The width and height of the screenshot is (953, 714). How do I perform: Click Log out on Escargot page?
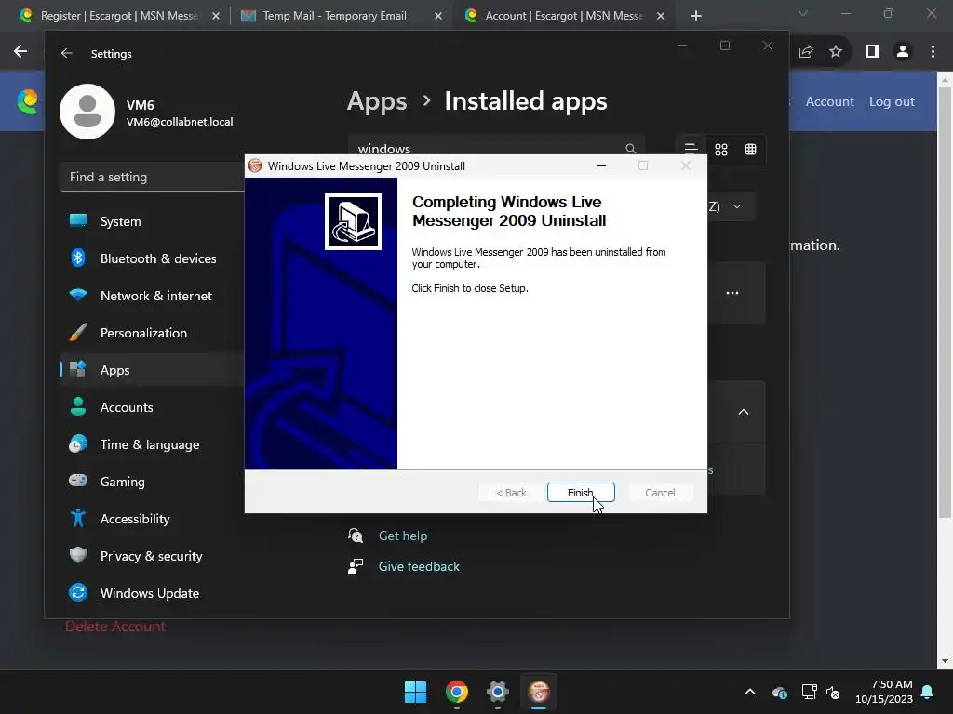coord(892,101)
